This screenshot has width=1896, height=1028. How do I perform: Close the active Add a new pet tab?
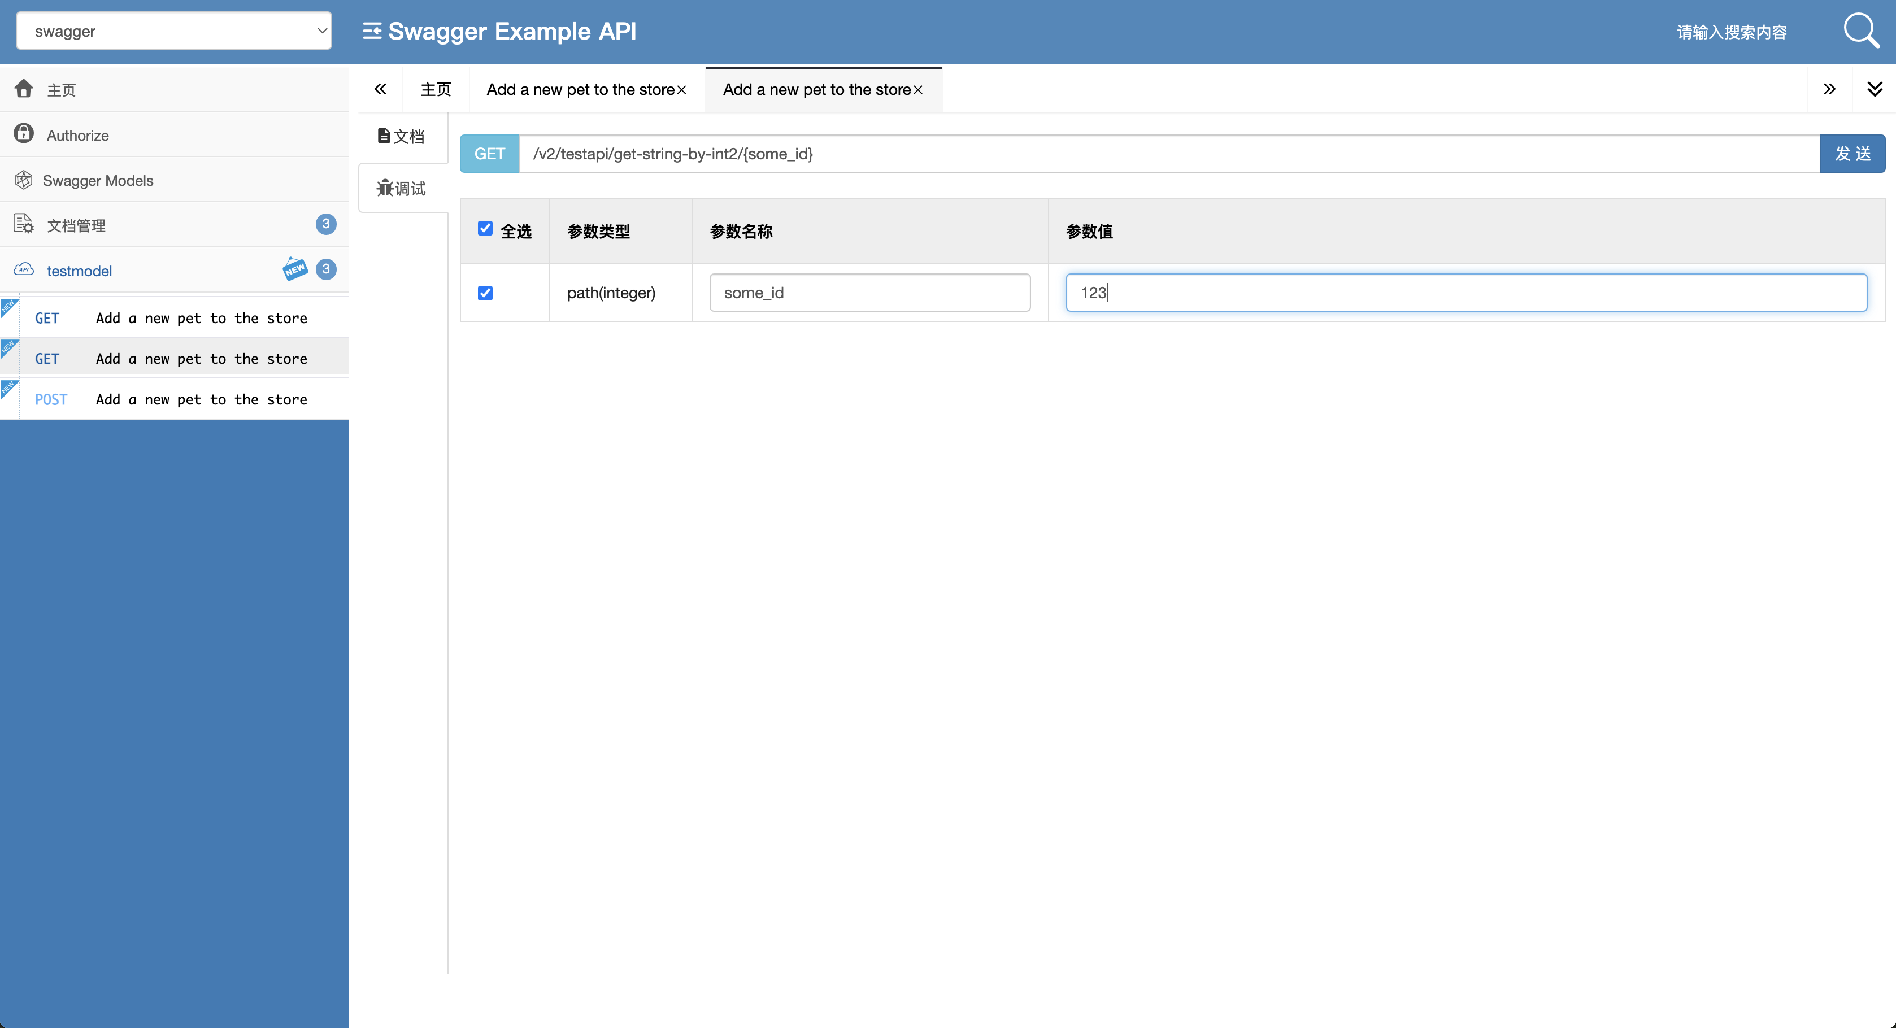(919, 90)
